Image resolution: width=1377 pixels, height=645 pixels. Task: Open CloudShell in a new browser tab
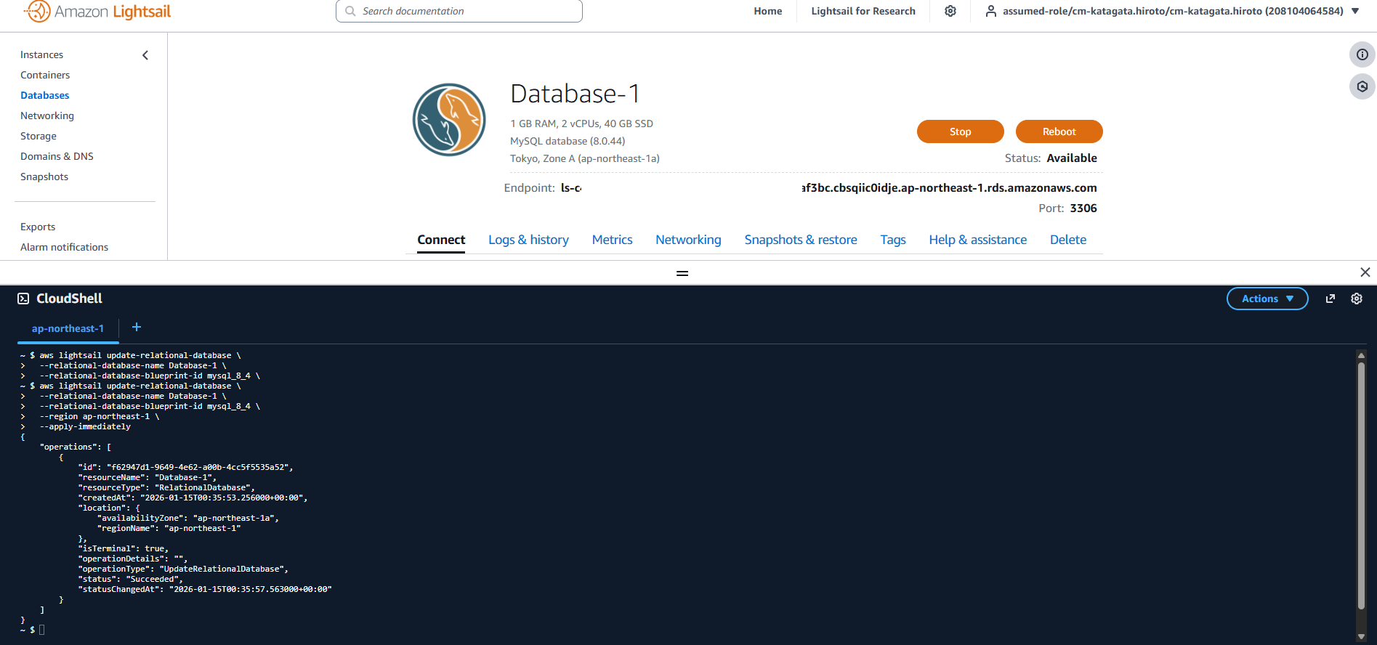(1330, 299)
